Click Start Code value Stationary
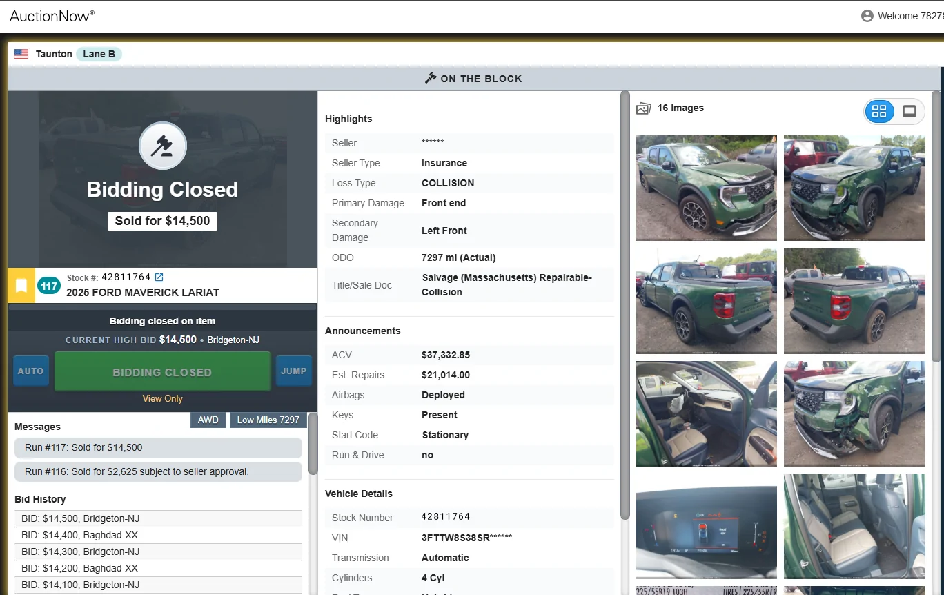The width and height of the screenshot is (944, 595). coord(446,436)
